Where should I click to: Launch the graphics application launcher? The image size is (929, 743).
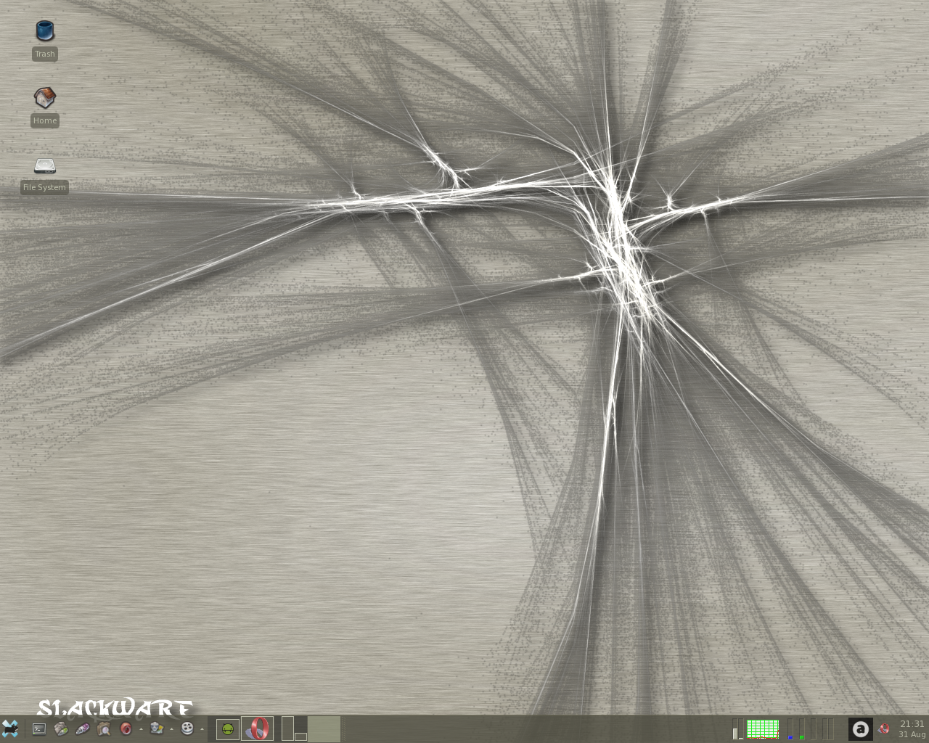156,728
